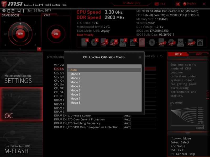Click the Boot Priority label

tap(85, 35)
